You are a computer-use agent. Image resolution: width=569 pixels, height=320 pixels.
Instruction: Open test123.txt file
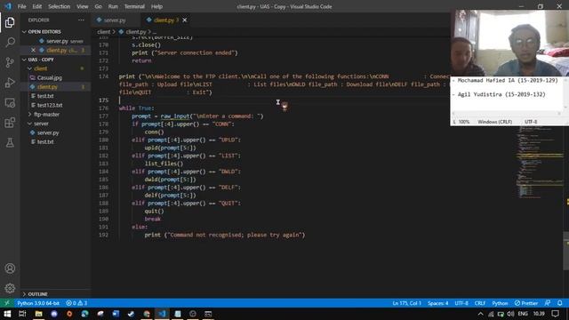[50, 105]
